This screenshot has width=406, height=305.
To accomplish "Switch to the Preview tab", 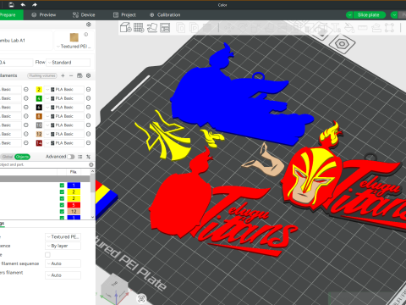I will pos(44,15).
